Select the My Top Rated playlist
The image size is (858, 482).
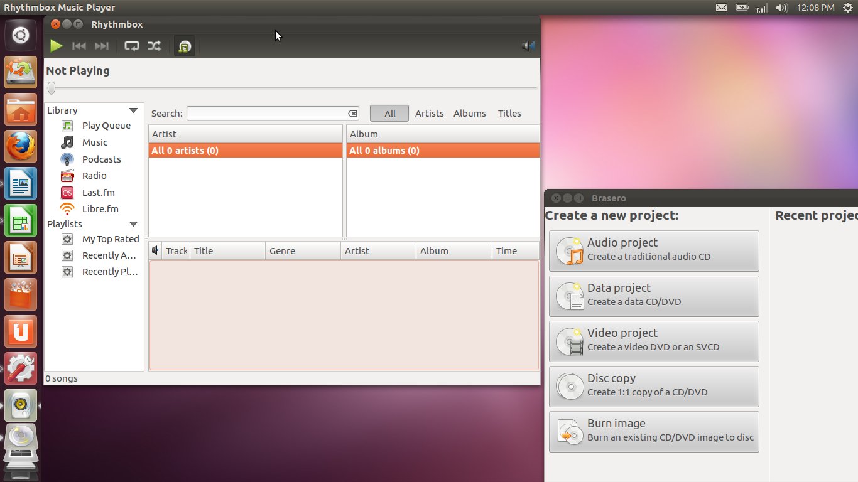[x=111, y=239]
